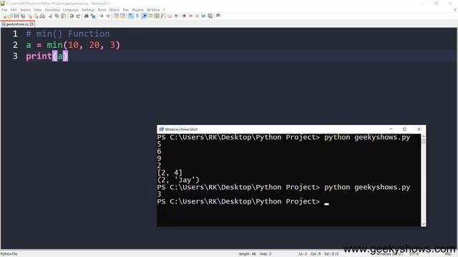458x257 pixels.
Task: Click the Print toolbar icon
Action: (42, 16)
